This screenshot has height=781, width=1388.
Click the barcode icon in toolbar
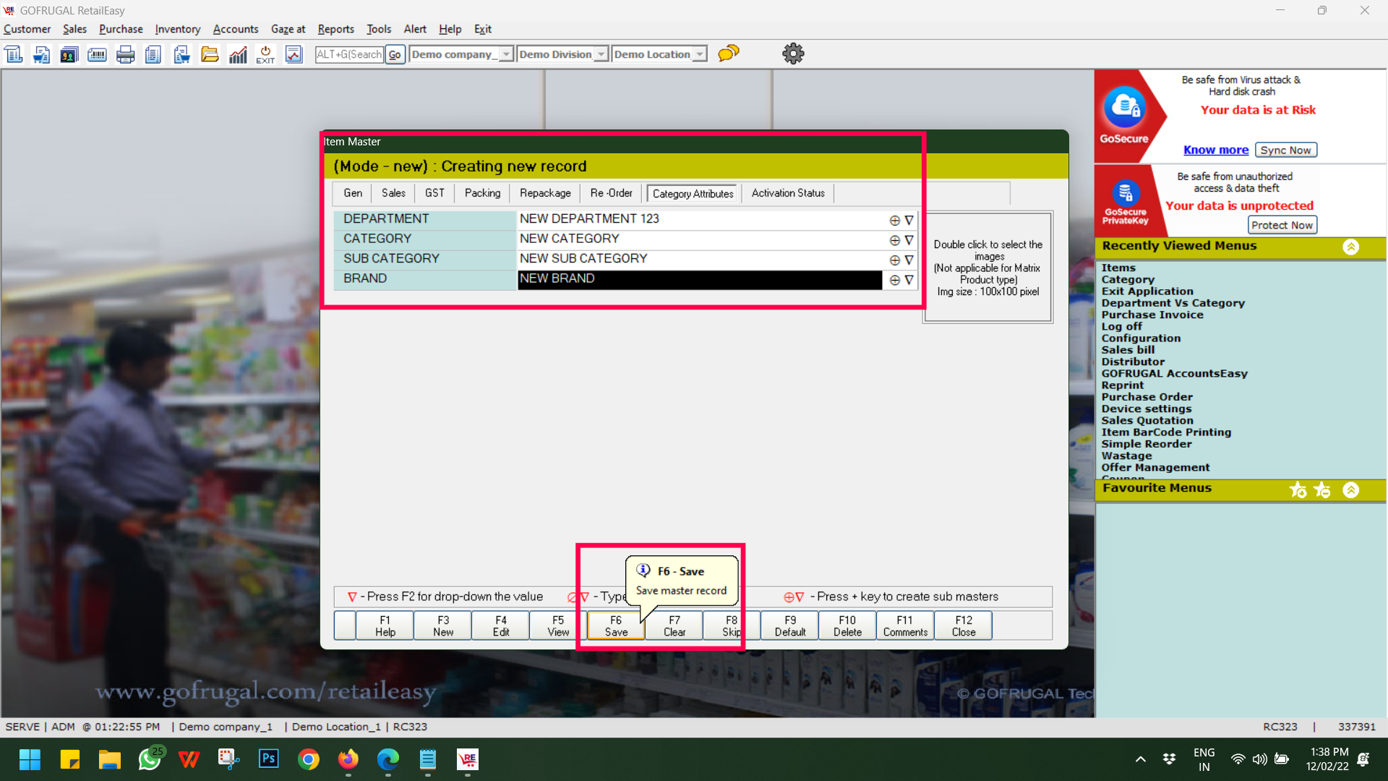pos(97,54)
